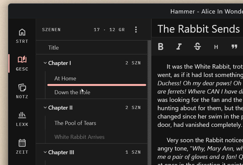Toggle strikethrough formatting

197,46
